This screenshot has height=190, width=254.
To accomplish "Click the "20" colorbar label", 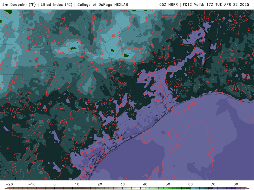I will click(100, 184).
